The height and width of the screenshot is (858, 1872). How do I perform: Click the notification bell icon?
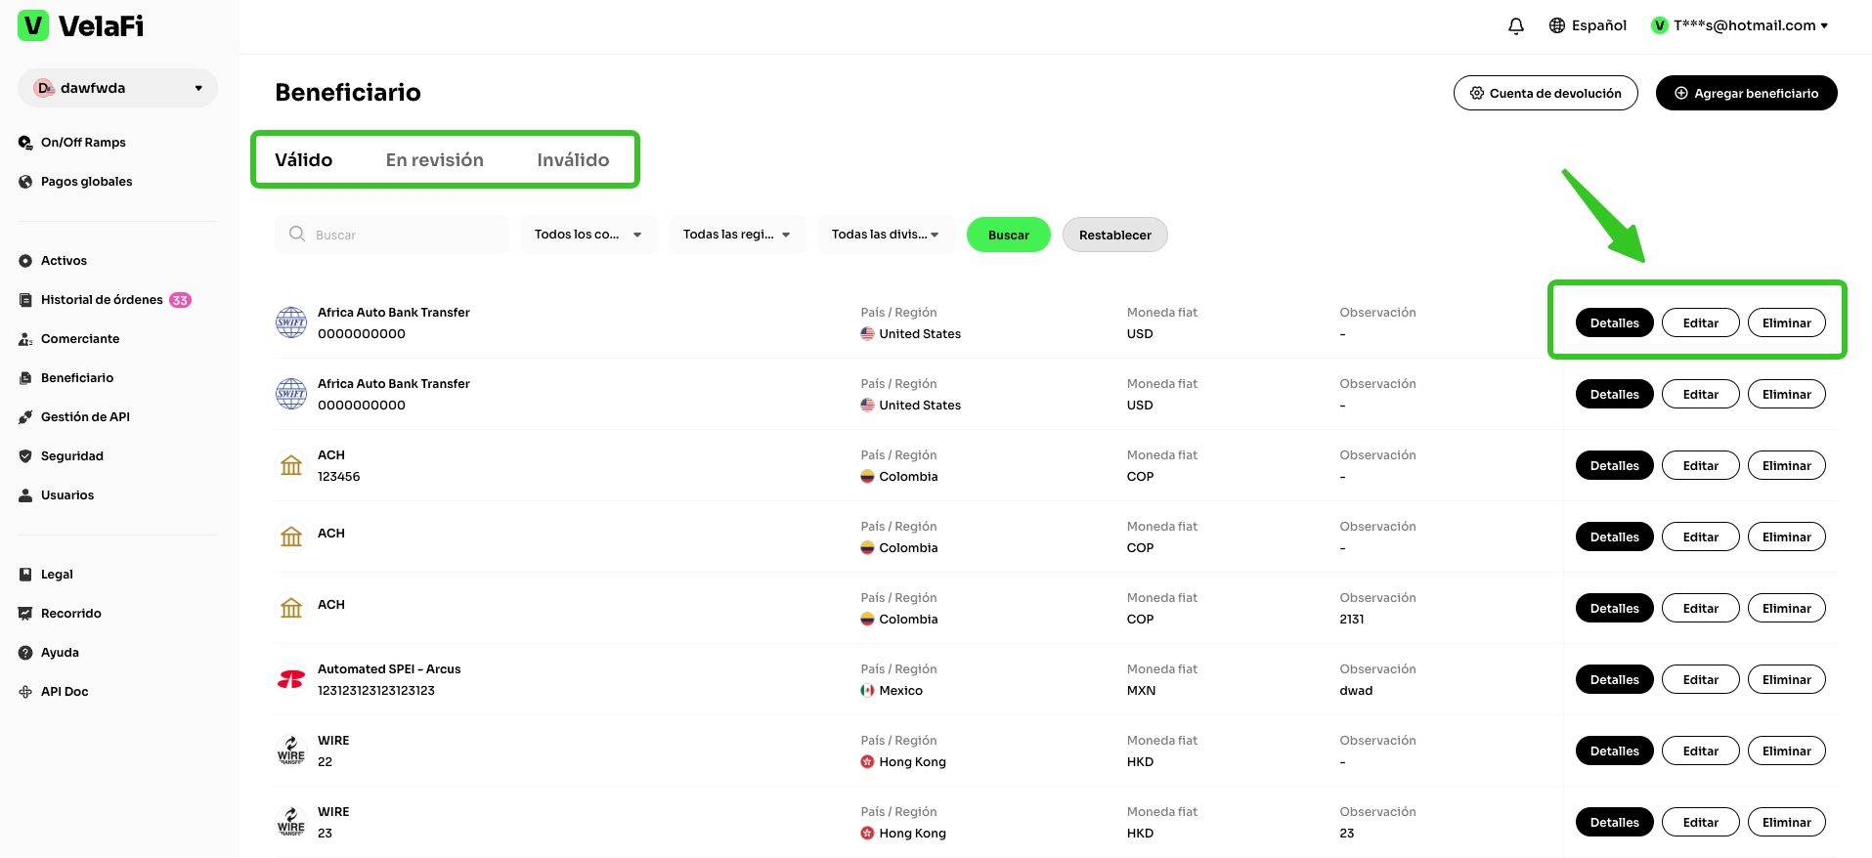(x=1515, y=26)
